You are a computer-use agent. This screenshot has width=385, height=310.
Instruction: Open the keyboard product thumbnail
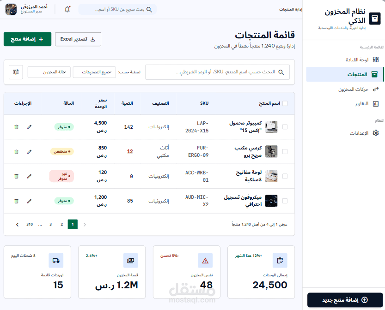pos(271,176)
